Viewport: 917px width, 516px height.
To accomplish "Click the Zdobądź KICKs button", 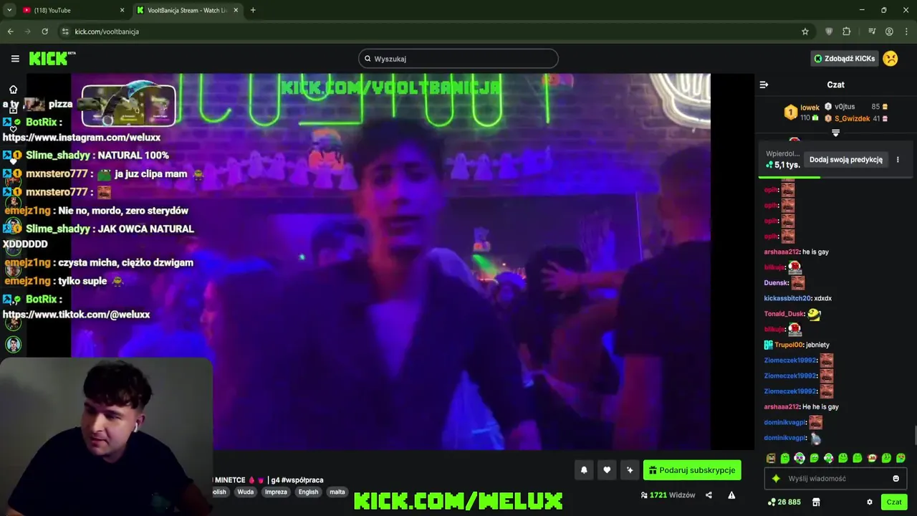I will (x=845, y=59).
